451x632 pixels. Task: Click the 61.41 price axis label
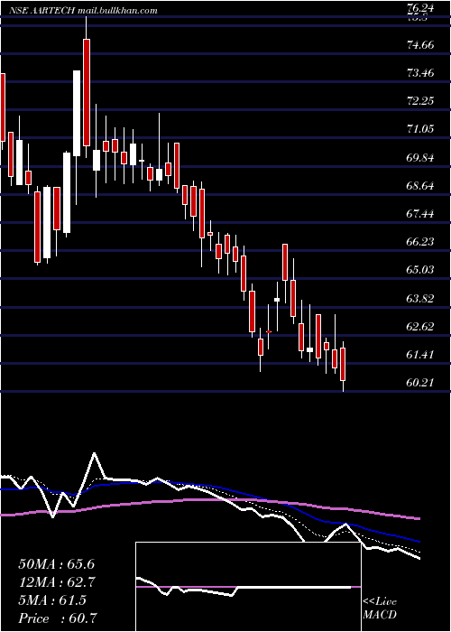click(420, 355)
